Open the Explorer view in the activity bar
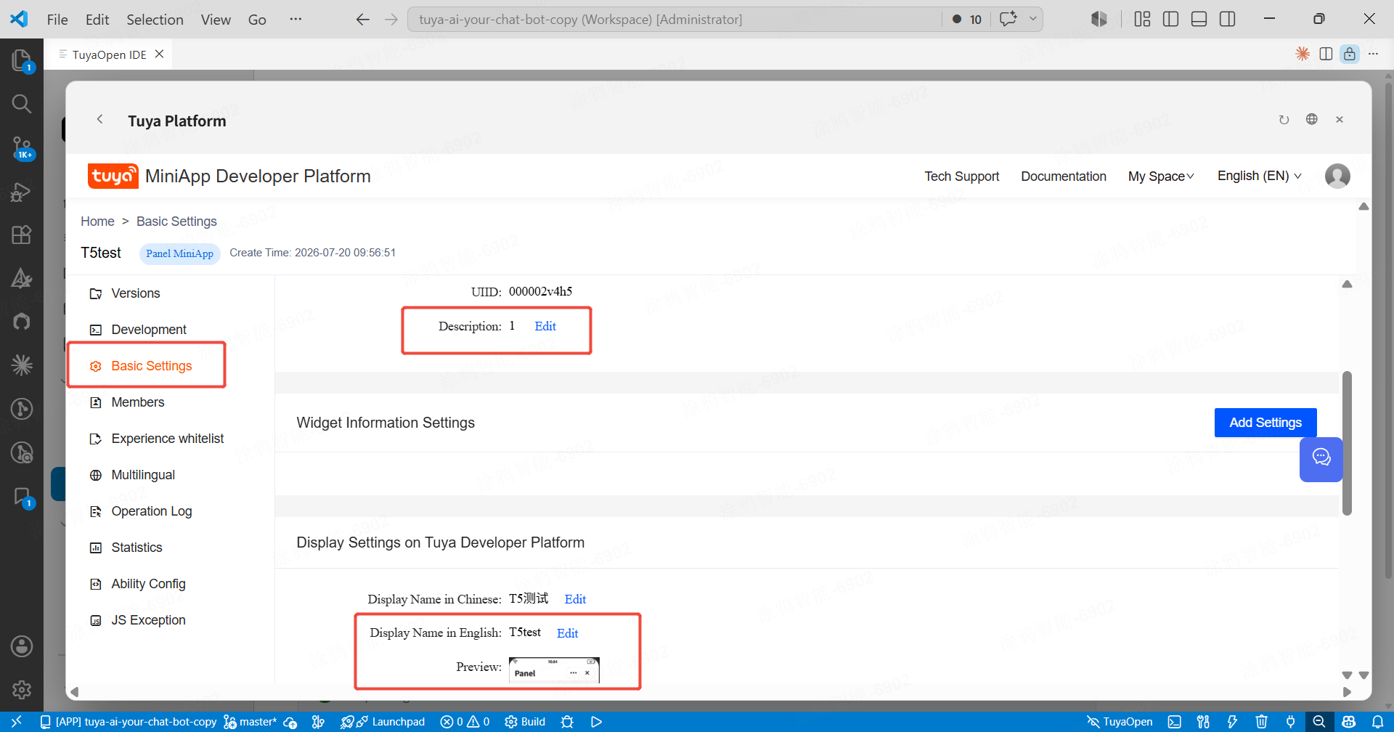The image size is (1394, 732). click(22, 60)
